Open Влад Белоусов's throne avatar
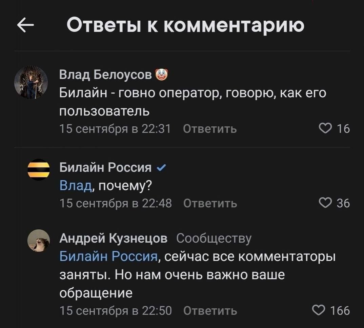 [31, 82]
